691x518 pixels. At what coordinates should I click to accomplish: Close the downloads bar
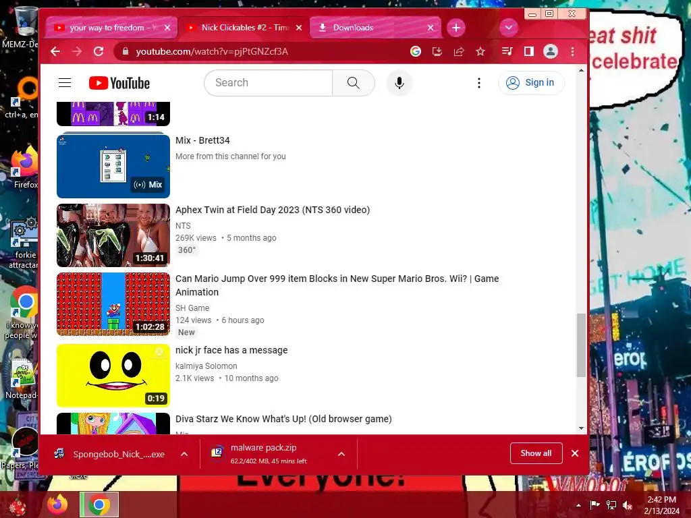(575, 453)
